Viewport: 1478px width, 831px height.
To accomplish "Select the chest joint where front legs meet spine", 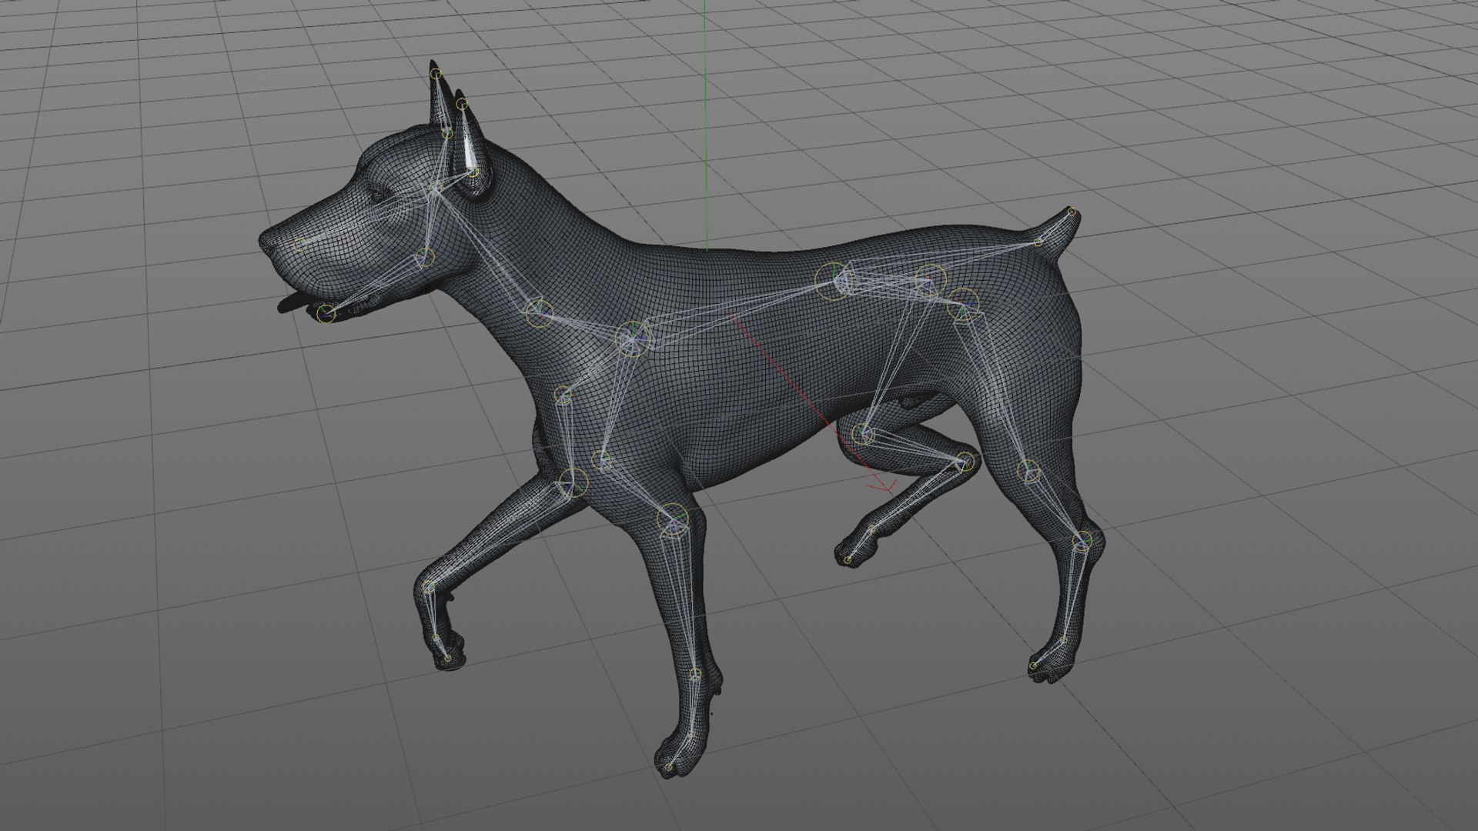I will pos(633,339).
